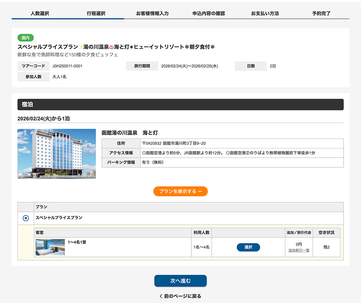The image size is (361, 303).
Task: Jump to the 申込内容の確認 step
Action: (x=208, y=14)
